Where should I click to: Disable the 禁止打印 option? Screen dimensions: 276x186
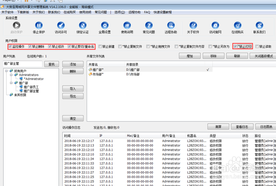point(235,46)
